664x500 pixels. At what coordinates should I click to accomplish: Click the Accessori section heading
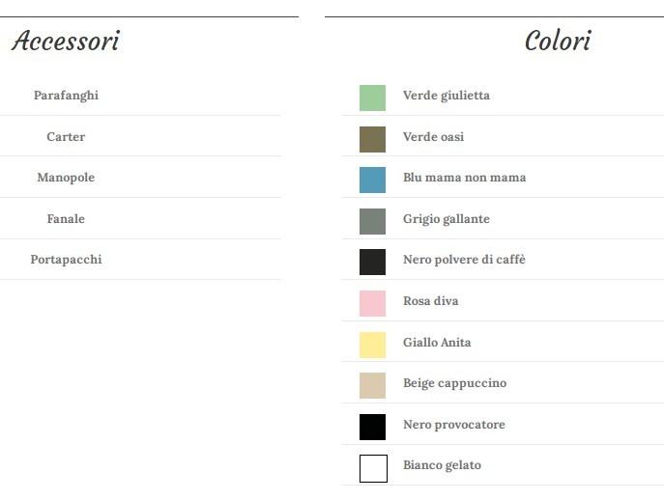[x=66, y=42]
